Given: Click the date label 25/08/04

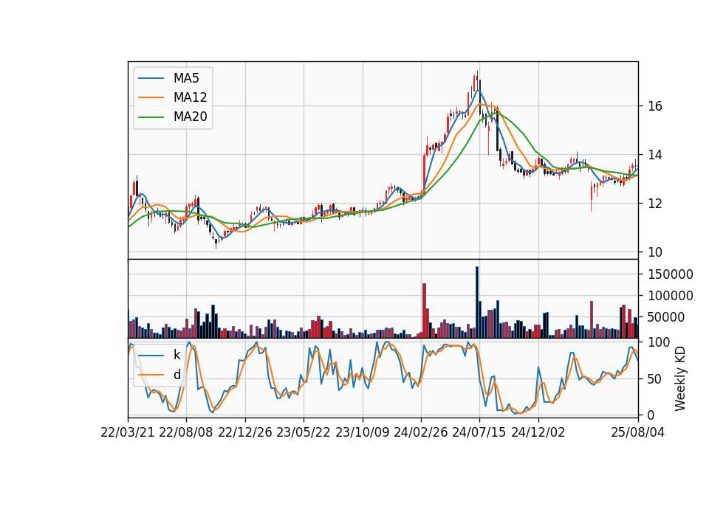Looking at the screenshot, I should click(x=638, y=432).
